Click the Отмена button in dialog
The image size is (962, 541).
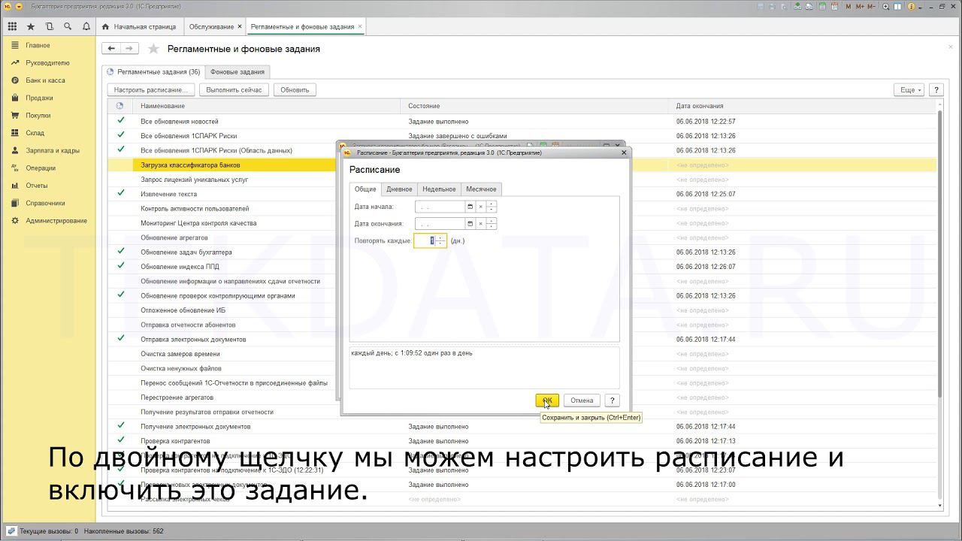[x=582, y=400]
